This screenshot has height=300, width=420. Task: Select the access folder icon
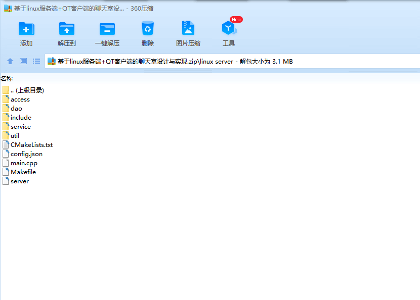pos(6,99)
